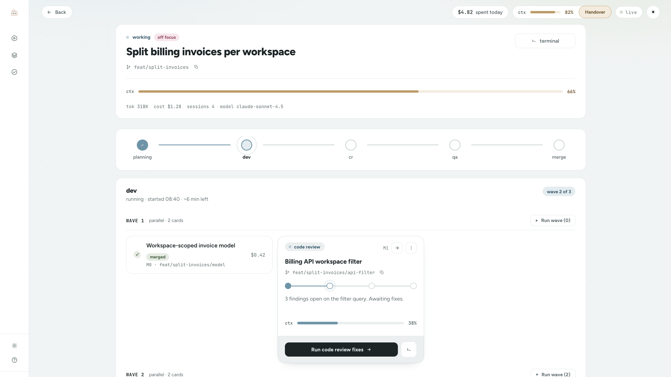Screen dimensions: 671x377
Task: Open the Workspace-scoped invoice model card
Action: point(199,255)
